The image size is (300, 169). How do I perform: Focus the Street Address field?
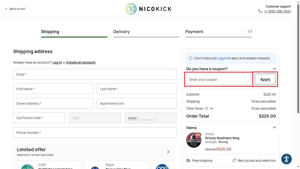[x=53, y=103]
